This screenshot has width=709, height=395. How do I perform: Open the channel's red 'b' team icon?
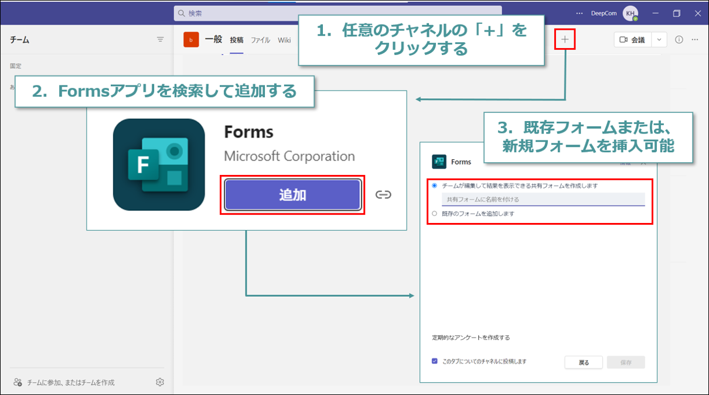pyautogui.click(x=191, y=39)
